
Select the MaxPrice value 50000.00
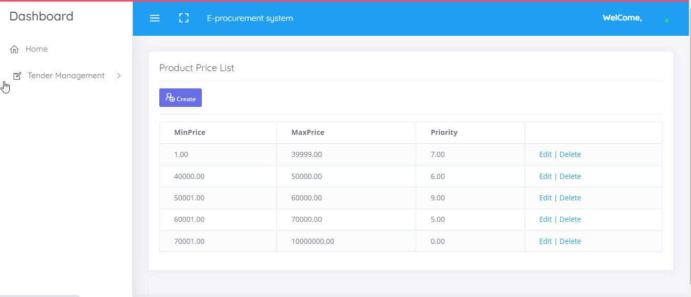click(x=306, y=176)
